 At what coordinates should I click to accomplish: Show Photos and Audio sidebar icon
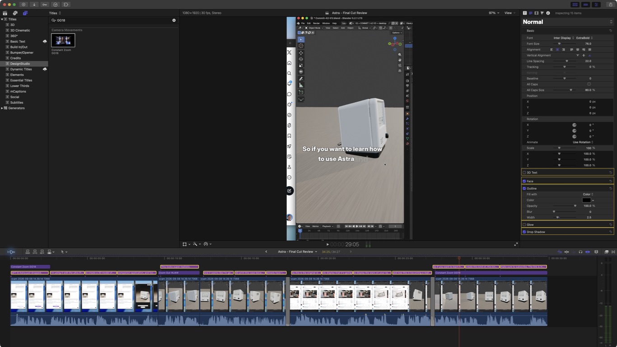[x=15, y=13]
